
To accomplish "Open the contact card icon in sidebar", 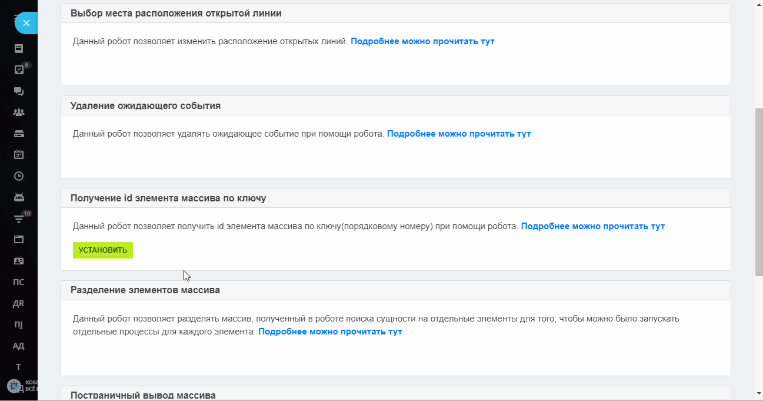I will click(x=19, y=261).
